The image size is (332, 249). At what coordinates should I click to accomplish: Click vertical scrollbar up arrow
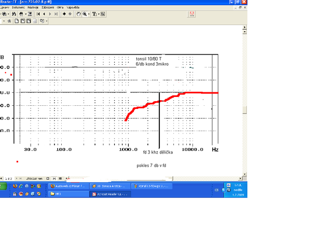[244, 32]
